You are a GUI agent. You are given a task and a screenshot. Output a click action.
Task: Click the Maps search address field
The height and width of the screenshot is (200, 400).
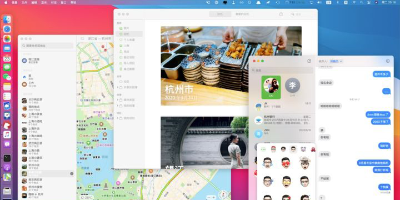pyautogui.click(x=47, y=46)
